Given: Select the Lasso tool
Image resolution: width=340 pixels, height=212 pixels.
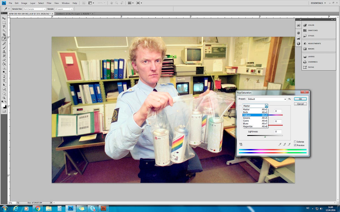Looking at the screenshot, I should [4, 26].
